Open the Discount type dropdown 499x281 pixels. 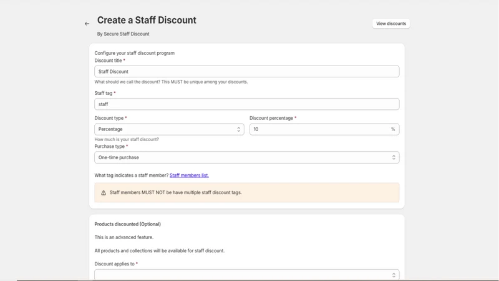tap(169, 129)
